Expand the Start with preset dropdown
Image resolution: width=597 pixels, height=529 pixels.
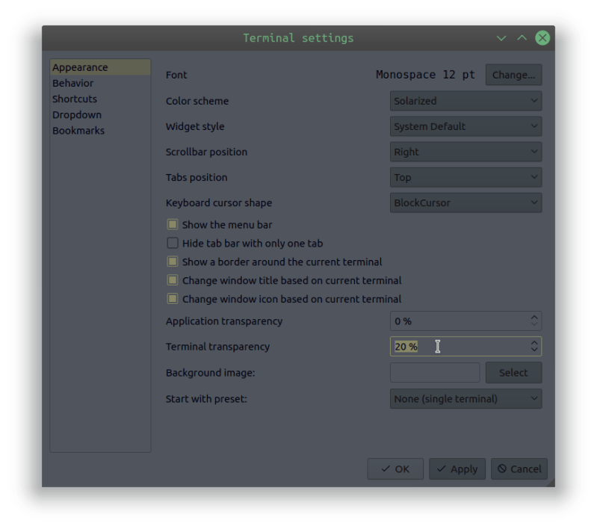pyautogui.click(x=465, y=399)
